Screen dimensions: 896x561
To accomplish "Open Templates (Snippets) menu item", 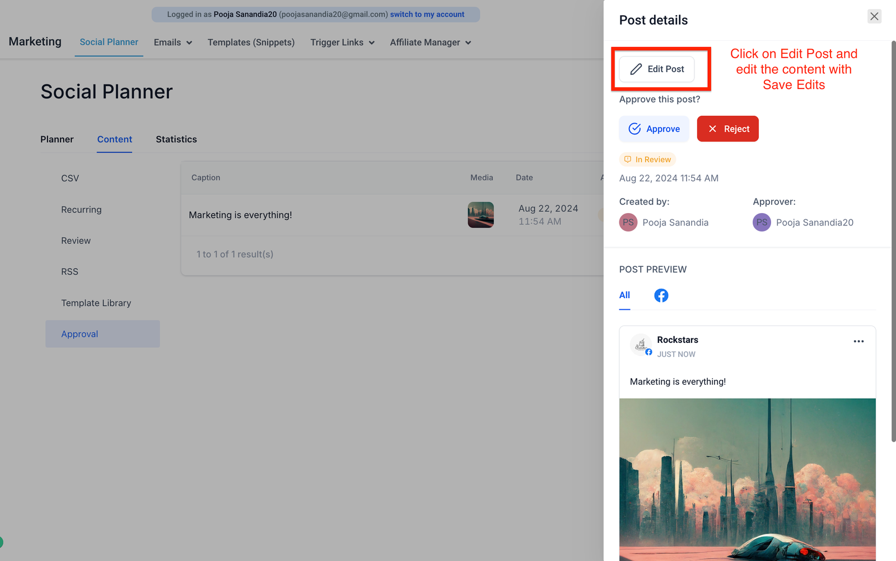I will tap(251, 43).
